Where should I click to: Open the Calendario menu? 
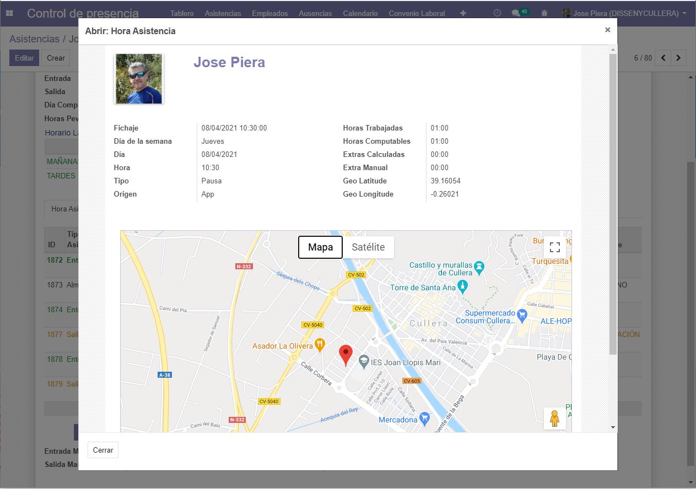[x=360, y=13]
